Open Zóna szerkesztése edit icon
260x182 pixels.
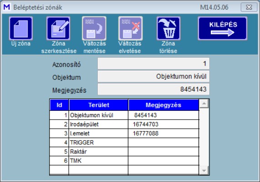[x=58, y=28]
